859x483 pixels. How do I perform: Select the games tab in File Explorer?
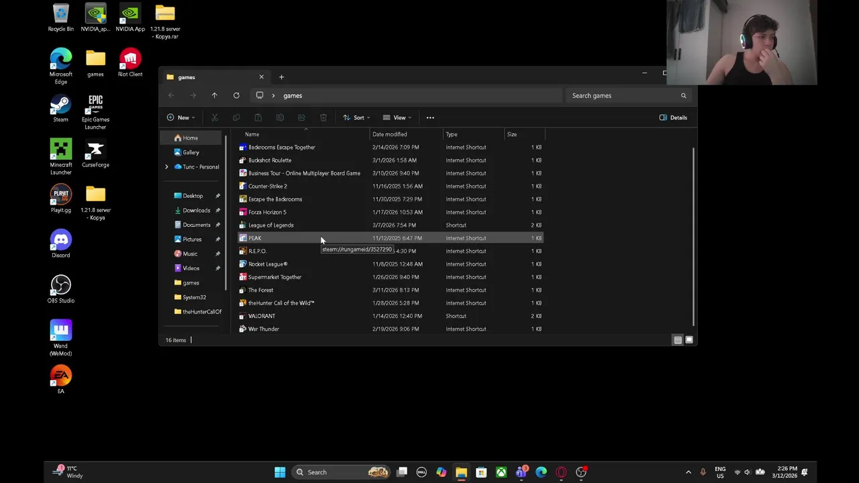215,77
